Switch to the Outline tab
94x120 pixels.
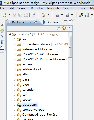[51, 22]
